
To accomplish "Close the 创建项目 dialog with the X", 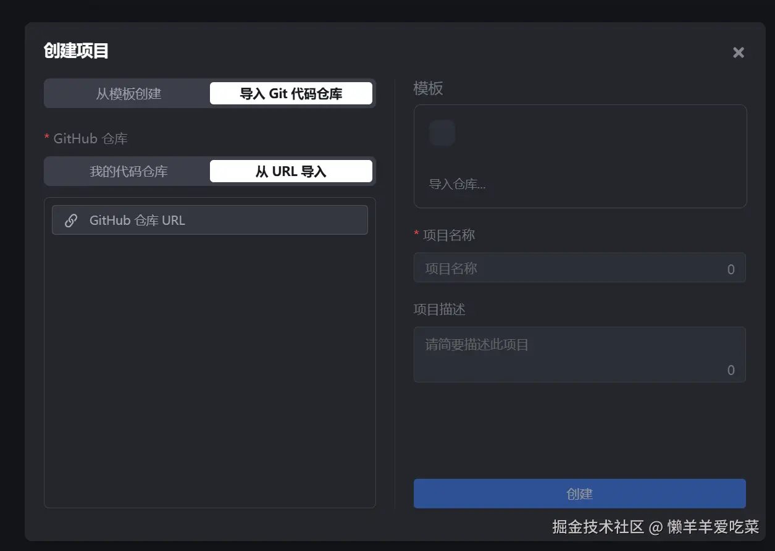I will 738,53.
